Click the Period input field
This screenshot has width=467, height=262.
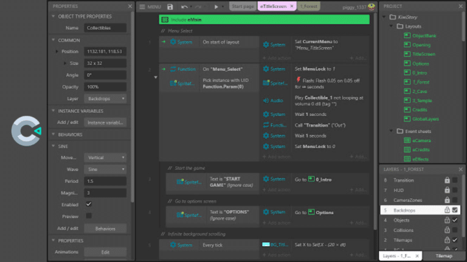[105, 181]
